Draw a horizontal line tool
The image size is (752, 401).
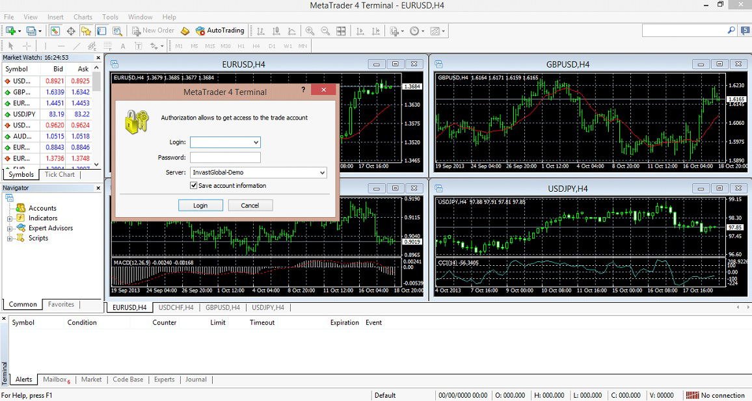61,46
